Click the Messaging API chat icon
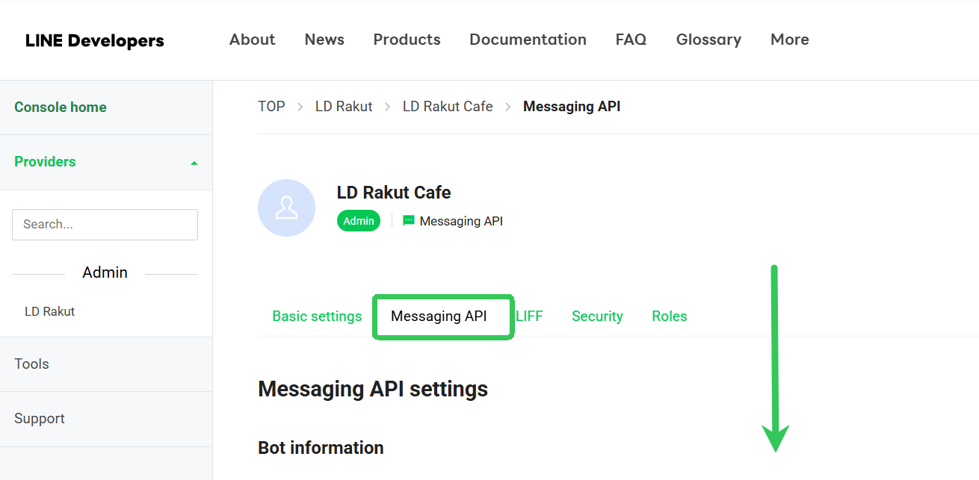The width and height of the screenshot is (979, 480). (408, 221)
